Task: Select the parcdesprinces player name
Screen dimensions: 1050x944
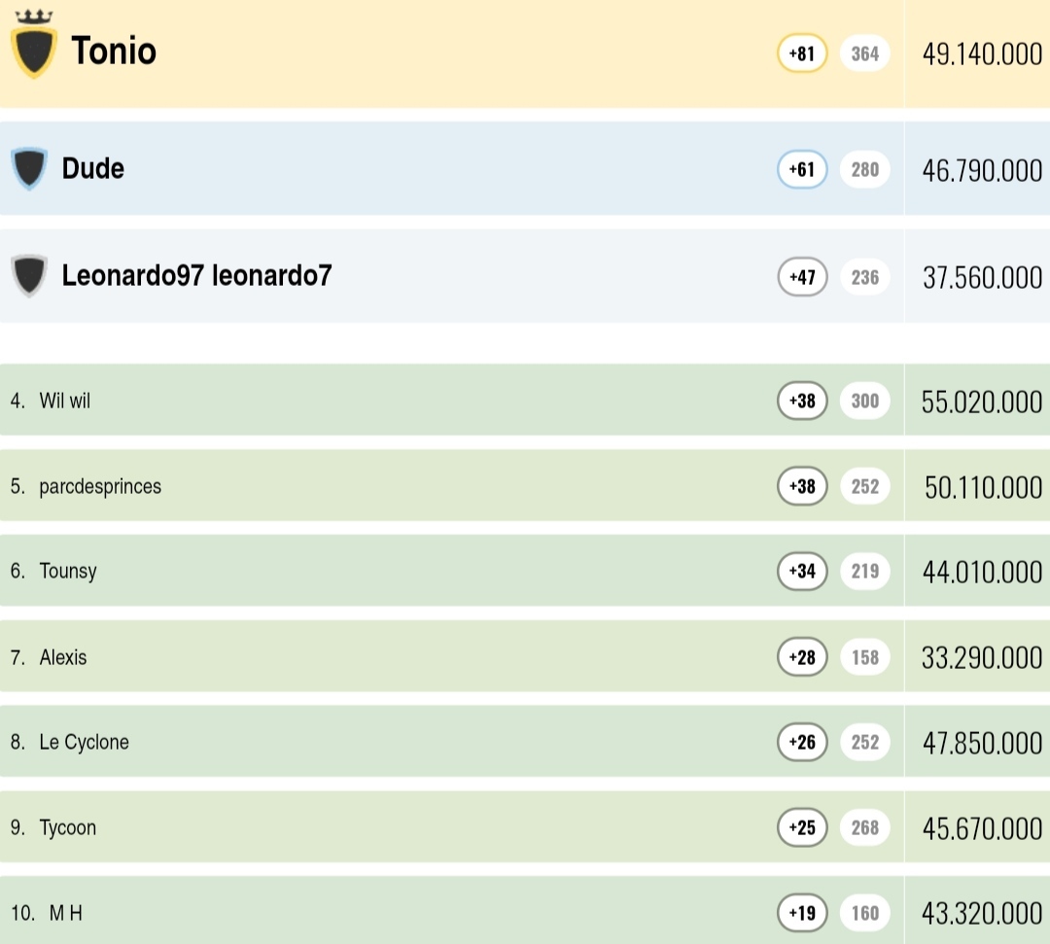Action: (x=100, y=486)
